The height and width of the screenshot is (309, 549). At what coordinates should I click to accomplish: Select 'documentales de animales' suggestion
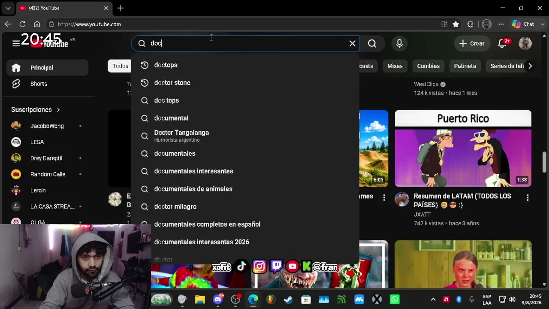pyautogui.click(x=245, y=189)
